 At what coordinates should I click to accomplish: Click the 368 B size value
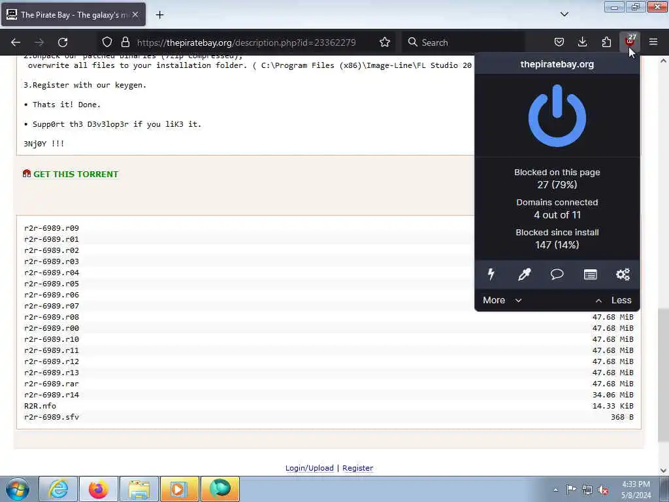click(622, 416)
